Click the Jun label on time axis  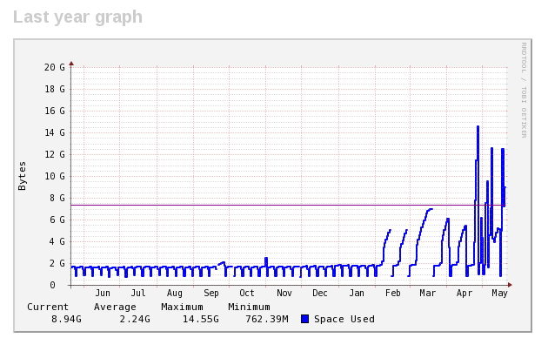tap(103, 293)
